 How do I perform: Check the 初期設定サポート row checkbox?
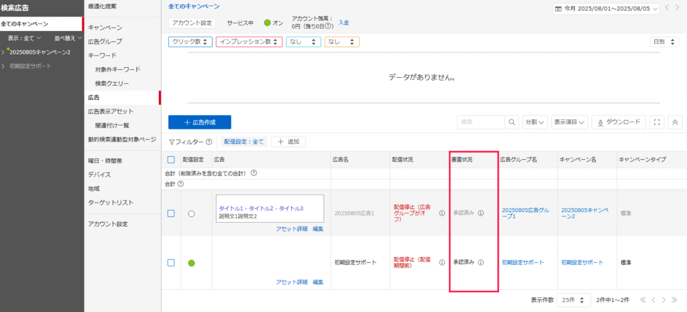click(x=171, y=262)
